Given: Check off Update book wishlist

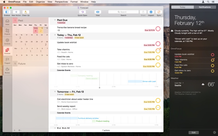Looking at the screenshot, I should coord(158,44).
